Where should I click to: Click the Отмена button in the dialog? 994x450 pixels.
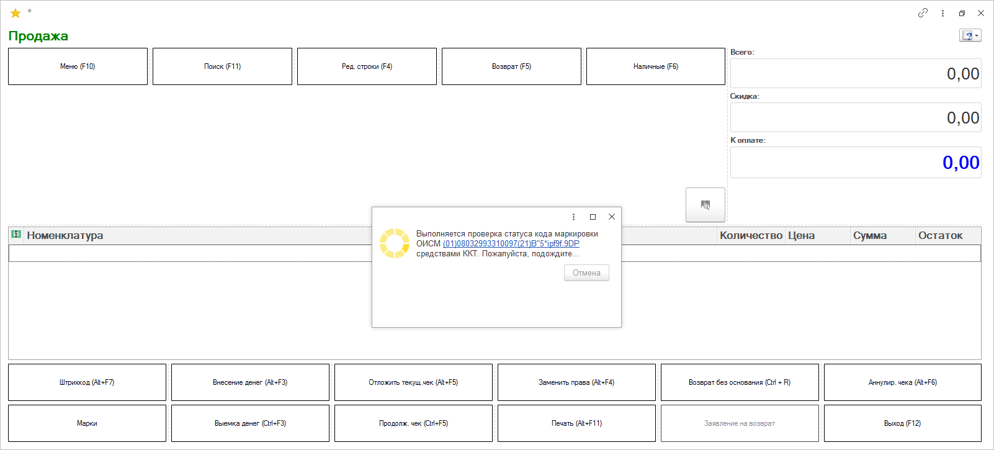(x=586, y=273)
